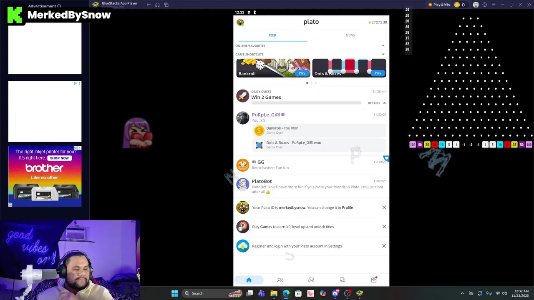The height and width of the screenshot is (300, 534).
Task: Open the Home tab in bottom navigation
Action: click(249, 280)
